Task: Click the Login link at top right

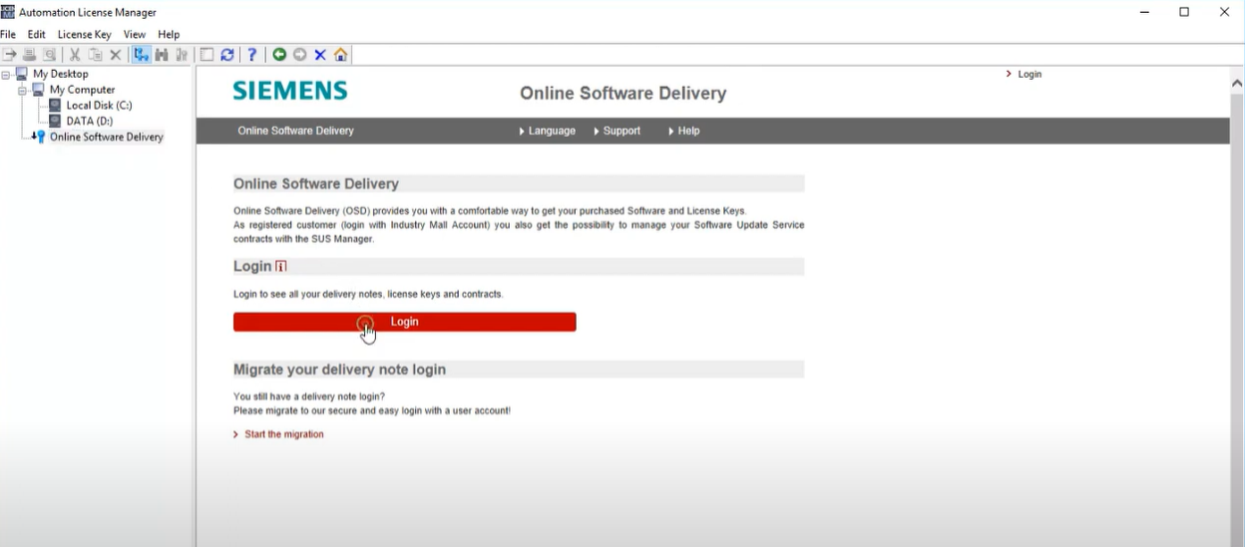Action: pyautogui.click(x=1030, y=75)
